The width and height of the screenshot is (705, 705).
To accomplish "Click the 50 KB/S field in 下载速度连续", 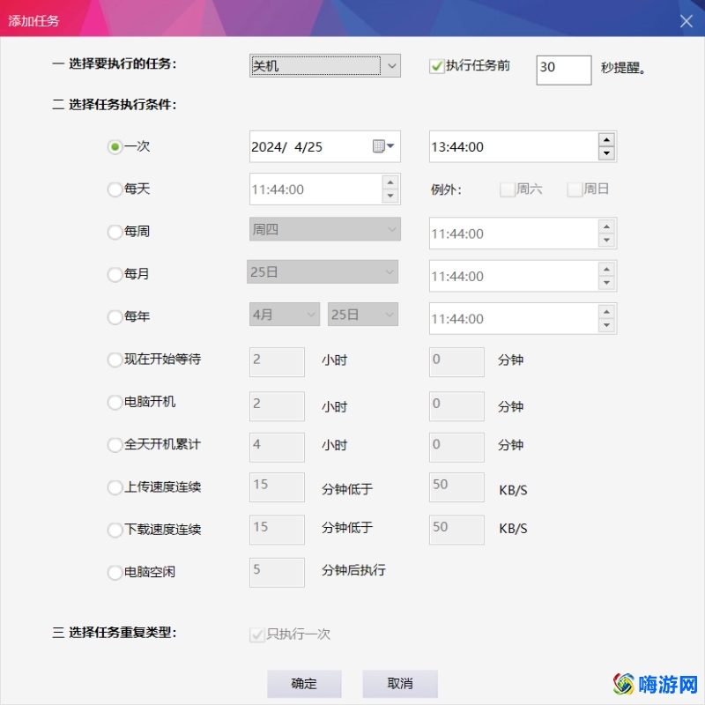I will (x=456, y=530).
